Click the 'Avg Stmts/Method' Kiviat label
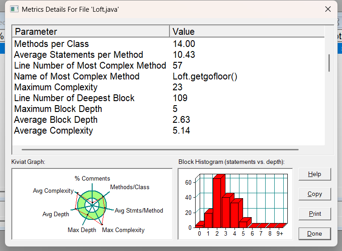Screen dimensions: 342x251 [x=139, y=210]
